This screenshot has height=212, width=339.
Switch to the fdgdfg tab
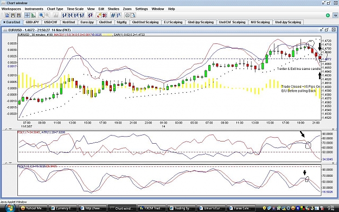point(121,22)
